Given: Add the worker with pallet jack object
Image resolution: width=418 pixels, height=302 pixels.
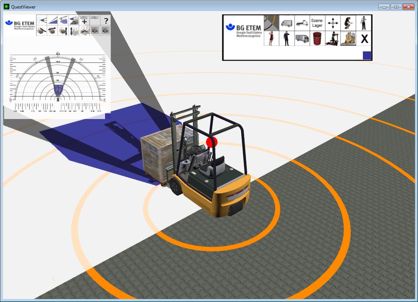Looking at the screenshot, I should [333, 38].
